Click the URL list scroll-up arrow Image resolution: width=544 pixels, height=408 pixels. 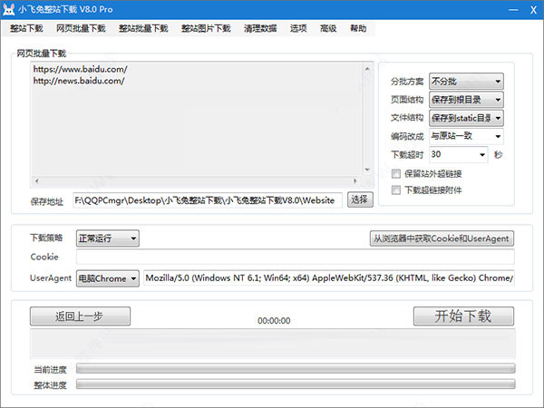click(x=367, y=69)
